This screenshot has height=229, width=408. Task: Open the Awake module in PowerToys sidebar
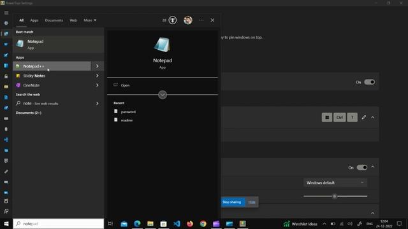click(6, 45)
